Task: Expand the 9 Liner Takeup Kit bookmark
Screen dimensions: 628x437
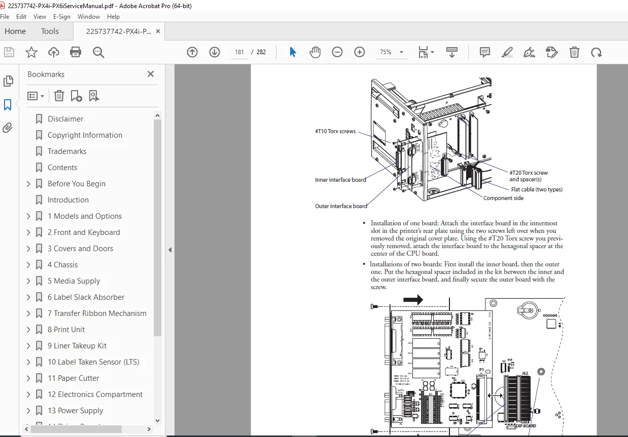Action: click(28, 346)
